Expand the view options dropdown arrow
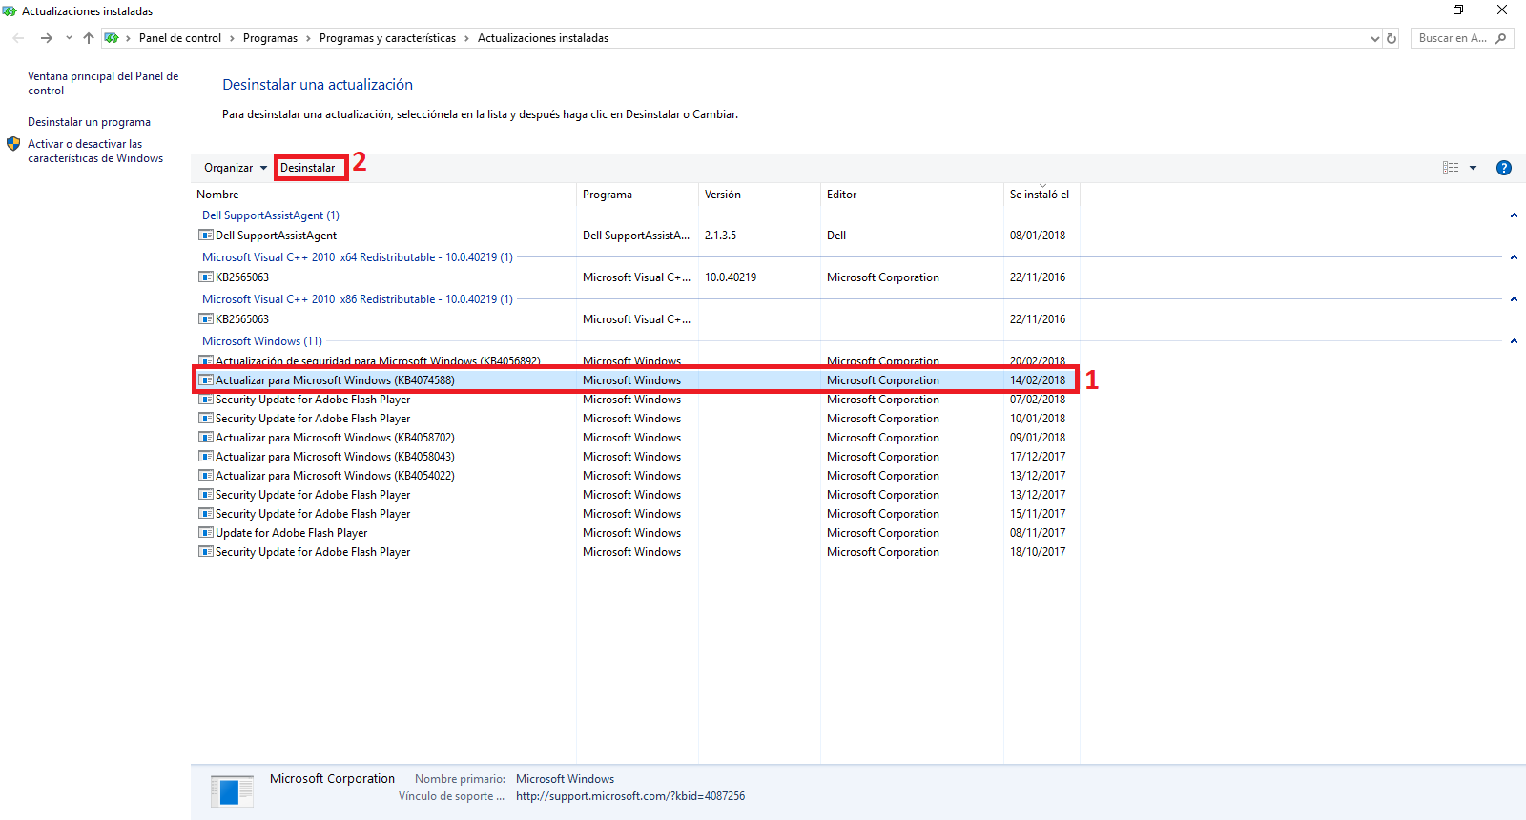 point(1474,168)
